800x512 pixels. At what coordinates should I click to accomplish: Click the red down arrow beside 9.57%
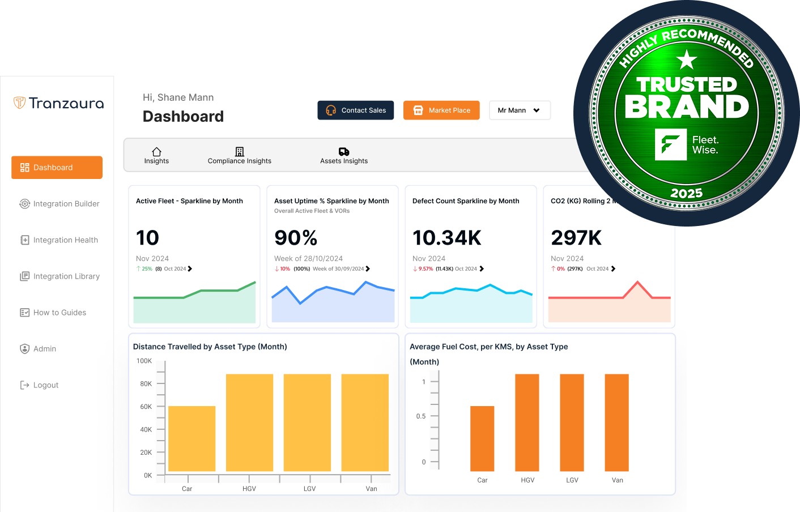(415, 268)
